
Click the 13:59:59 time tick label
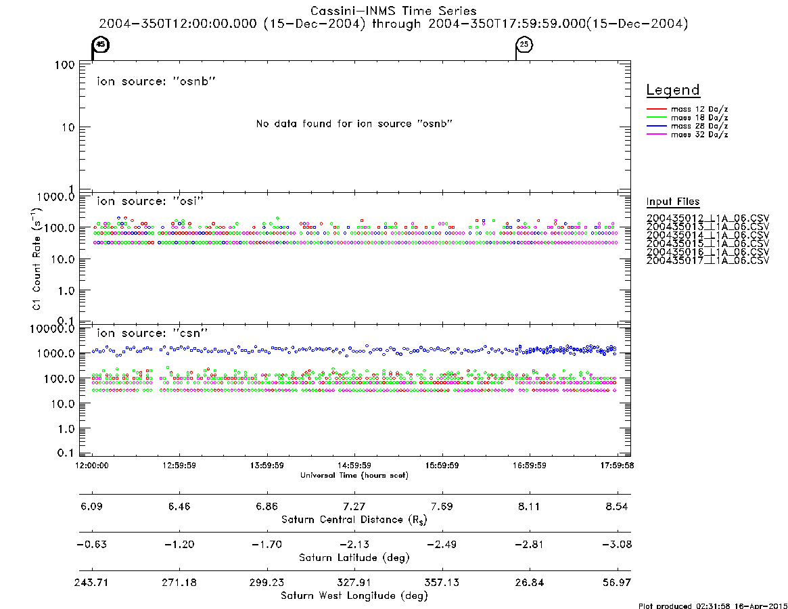(x=267, y=466)
